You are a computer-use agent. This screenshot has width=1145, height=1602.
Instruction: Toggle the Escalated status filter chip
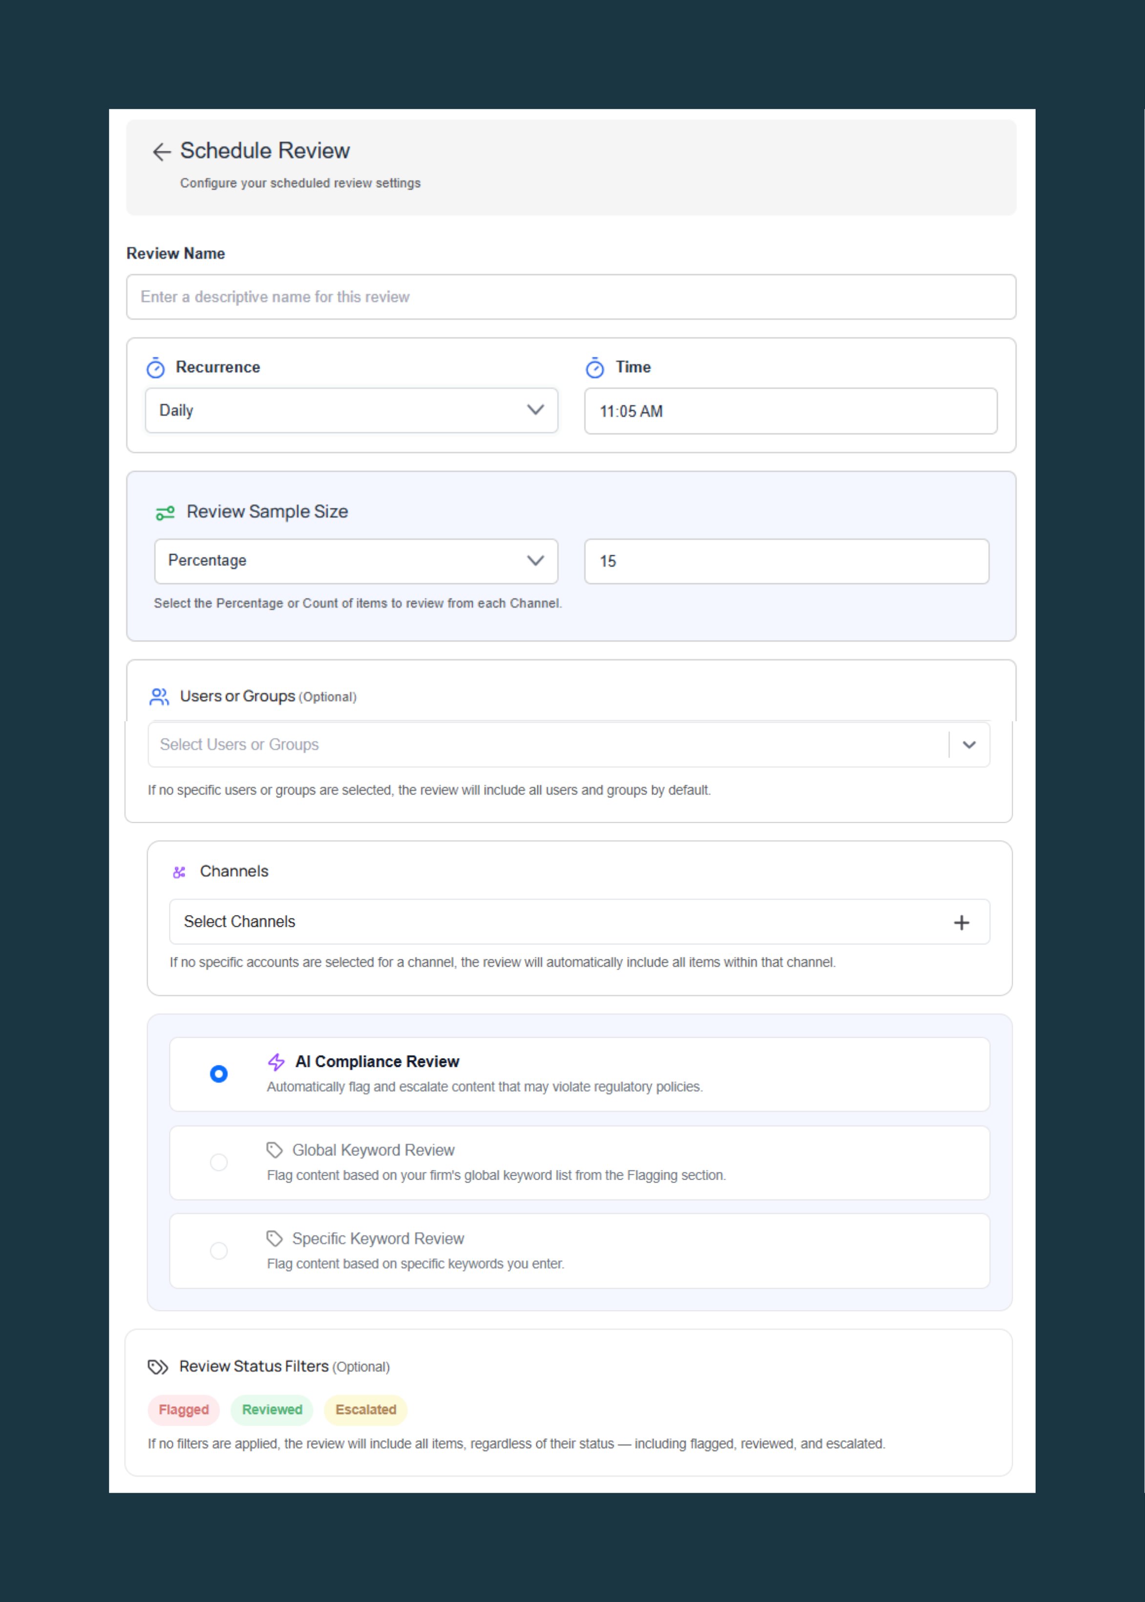click(366, 1410)
